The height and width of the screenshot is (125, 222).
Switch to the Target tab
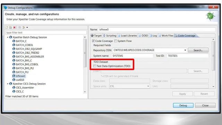click(96, 35)
